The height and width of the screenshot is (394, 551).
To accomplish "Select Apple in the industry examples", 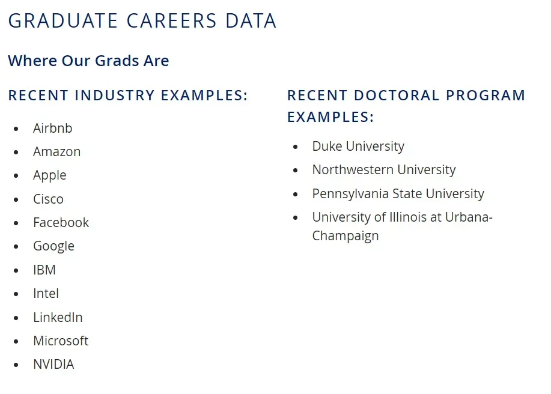I will (50, 175).
